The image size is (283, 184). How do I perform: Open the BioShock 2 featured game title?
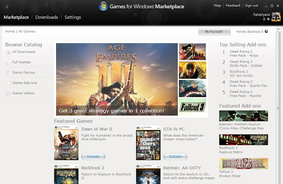[x=92, y=168]
